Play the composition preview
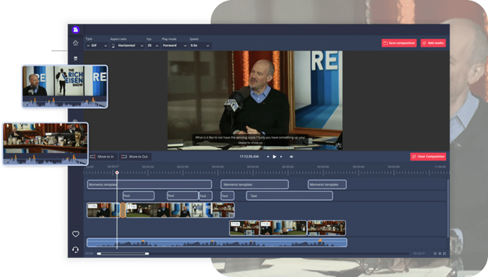This screenshot has height=277, width=488. click(x=274, y=157)
